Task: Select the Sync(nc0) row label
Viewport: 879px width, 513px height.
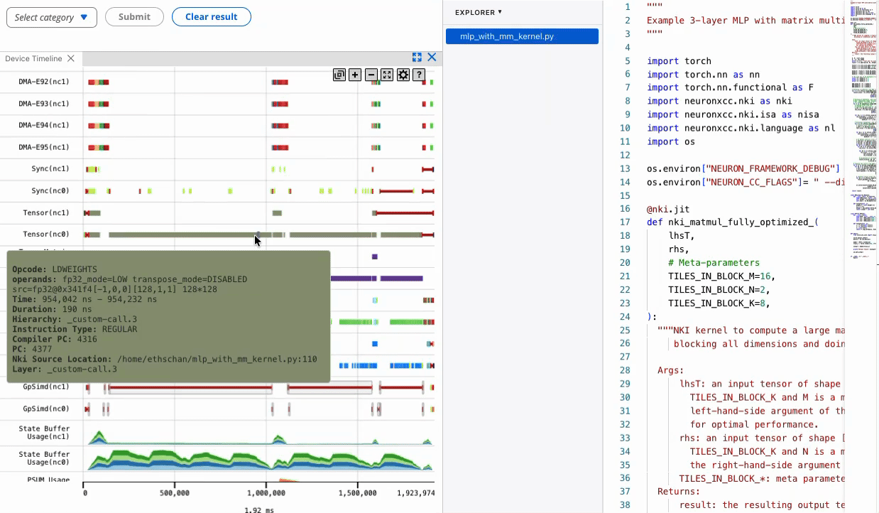Action: pyautogui.click(x=50, y=191)
